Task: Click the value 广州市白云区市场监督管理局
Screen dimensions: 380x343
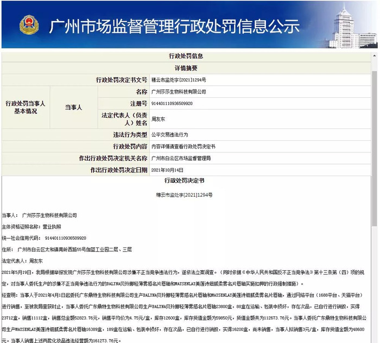Action: coord(181,159)
